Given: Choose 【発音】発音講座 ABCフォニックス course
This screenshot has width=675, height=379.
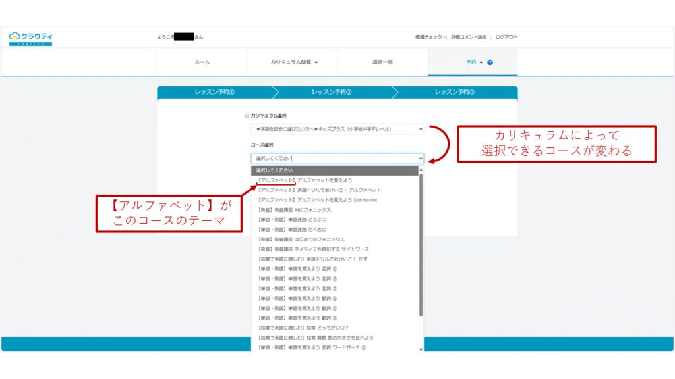Looking at the screenshot, I should click(x=294, y=210).
